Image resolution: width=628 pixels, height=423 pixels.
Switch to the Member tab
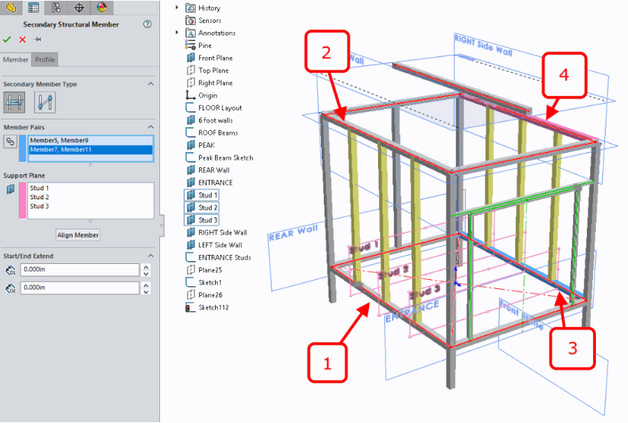pos(15,60)
